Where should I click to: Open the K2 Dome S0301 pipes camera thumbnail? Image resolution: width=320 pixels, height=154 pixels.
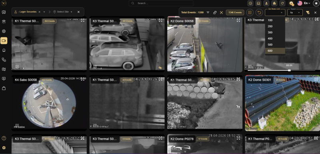click(282, 103)
